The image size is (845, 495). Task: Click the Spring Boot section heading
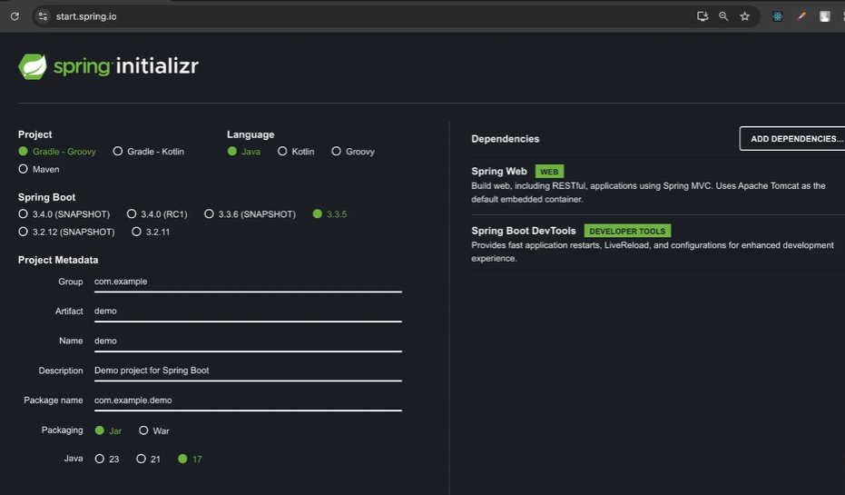(x=47, y=197)
